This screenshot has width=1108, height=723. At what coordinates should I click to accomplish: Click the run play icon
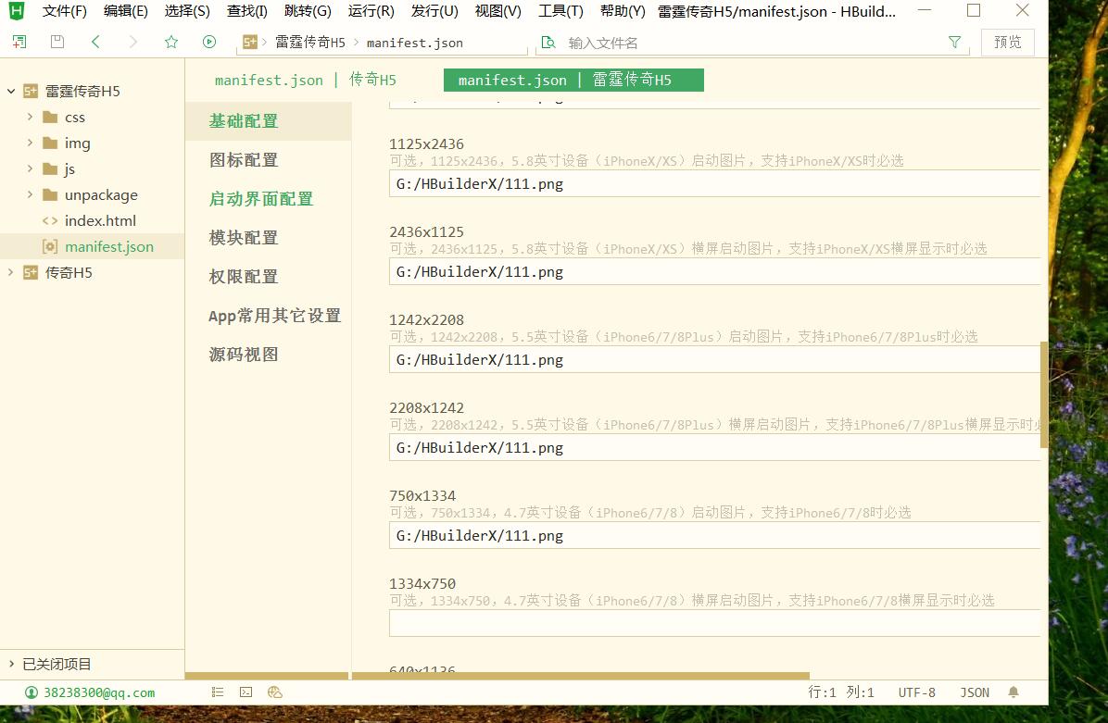[x=209, y=42]
